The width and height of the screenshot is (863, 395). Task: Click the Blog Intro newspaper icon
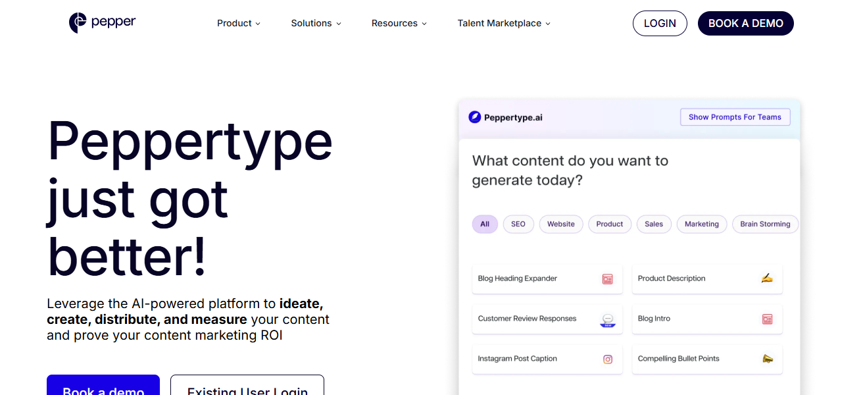767,319
